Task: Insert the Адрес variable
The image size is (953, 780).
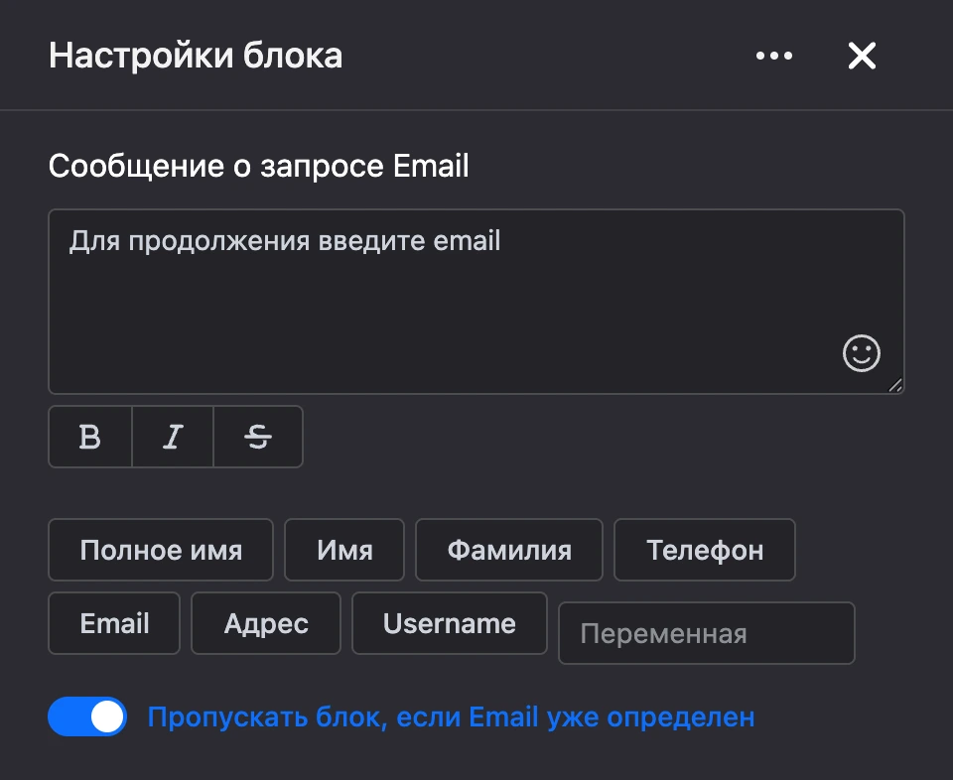Action: (x=266, y=623)
